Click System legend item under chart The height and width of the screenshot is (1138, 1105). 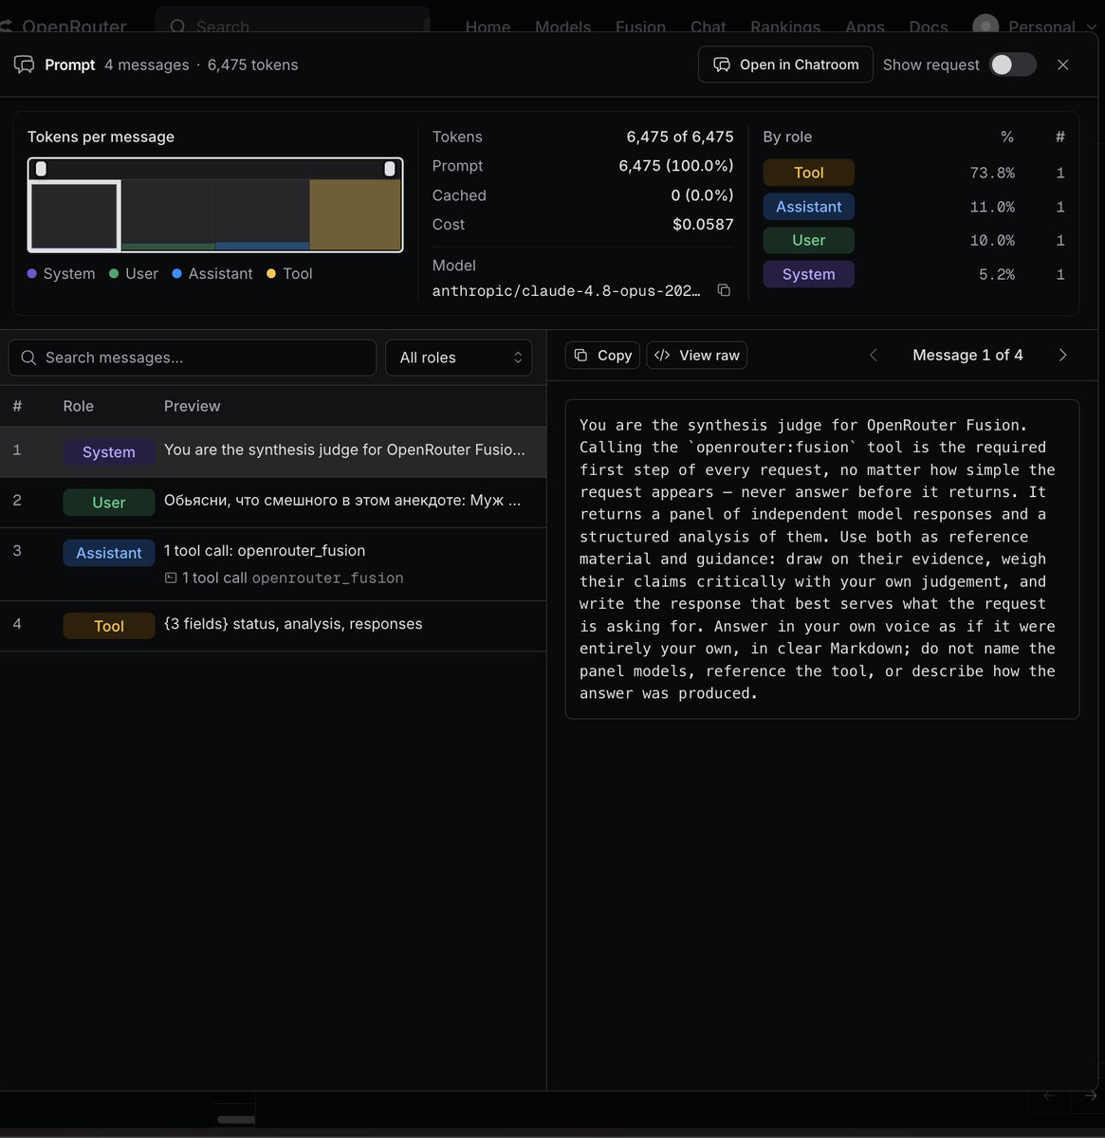(x=61, y=273)
